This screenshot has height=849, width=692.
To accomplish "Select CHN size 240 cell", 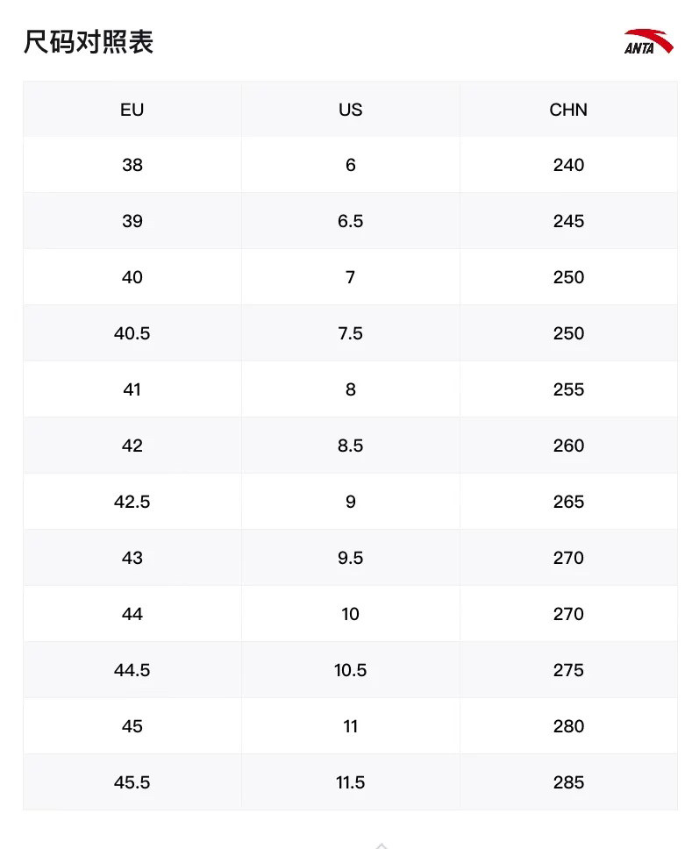I will (x=568, y=165).
